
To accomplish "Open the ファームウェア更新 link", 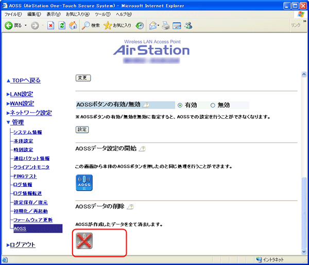I will pyautogui.click(x=33, y=220).
